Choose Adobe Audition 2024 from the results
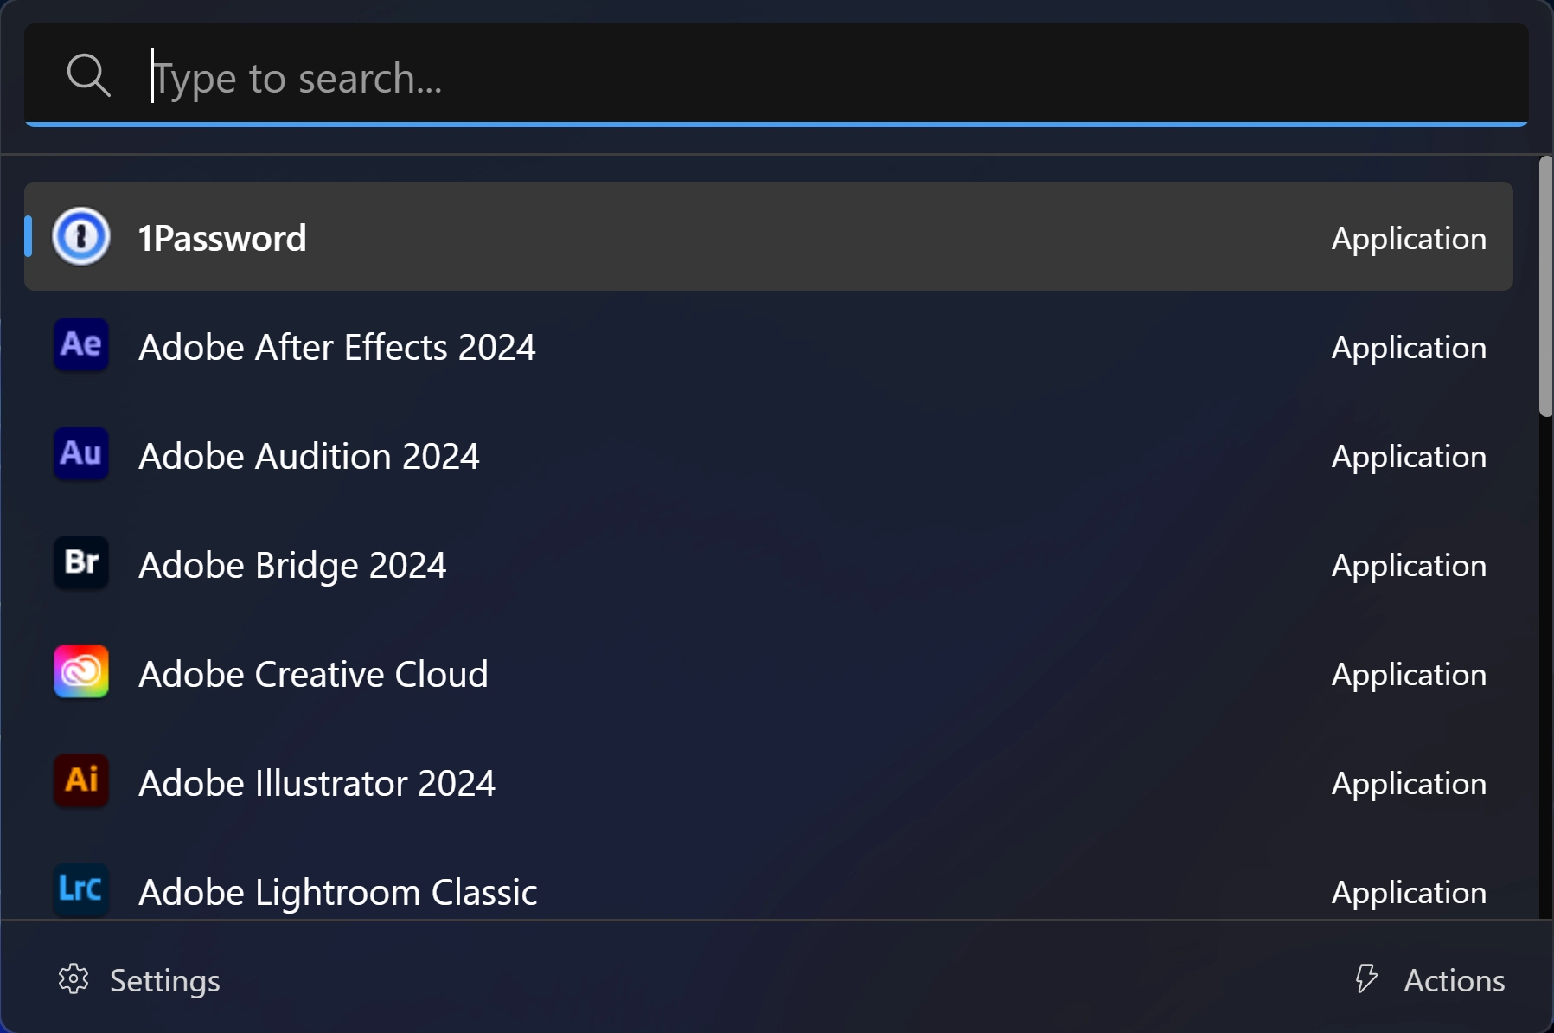The image size is (1554, 1033). [769, 455]
